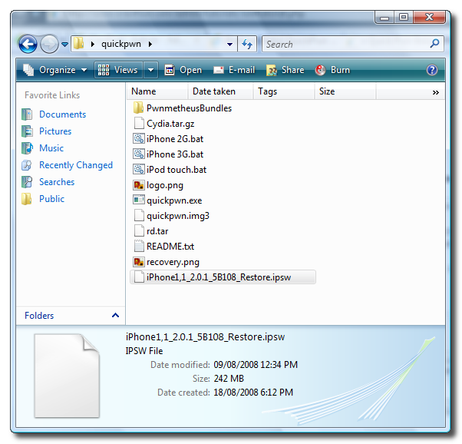Click Open in the toolbar
Screen dimensions: 462x444
click(x=183, y=70)
